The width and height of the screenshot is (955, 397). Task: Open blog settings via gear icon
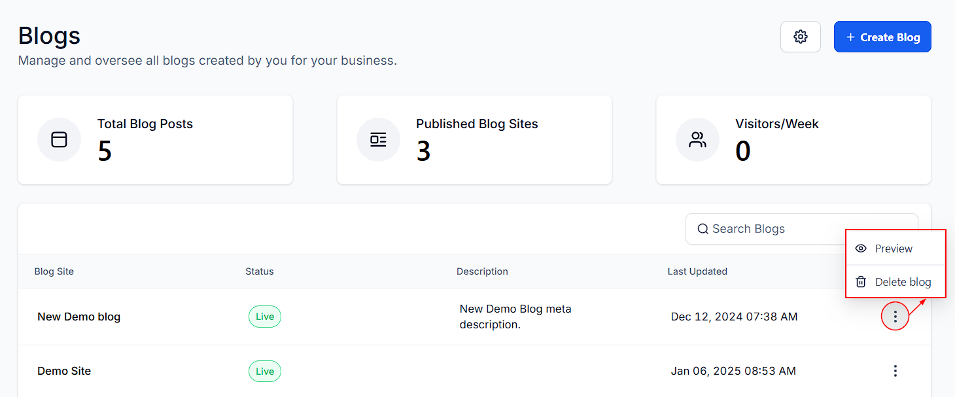[800, 37]
